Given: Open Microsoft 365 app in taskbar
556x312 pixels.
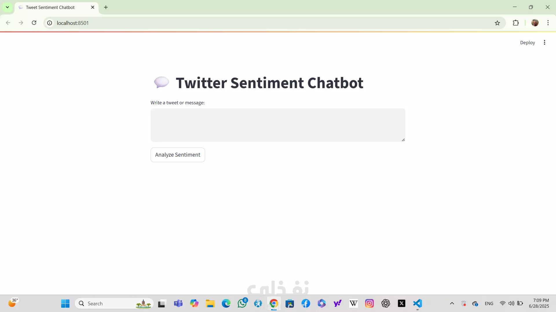Looking at the screenshot, I should coord(321,303).
